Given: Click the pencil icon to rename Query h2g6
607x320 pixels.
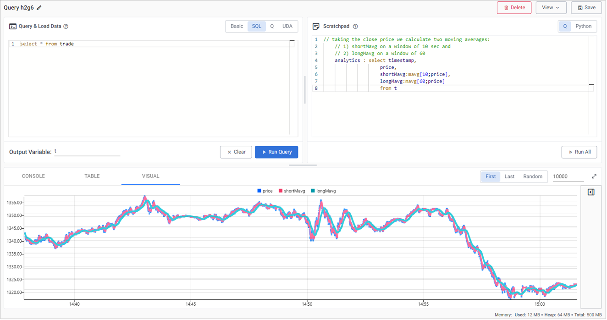Looking at the screenshot, I should click(39, 7).
